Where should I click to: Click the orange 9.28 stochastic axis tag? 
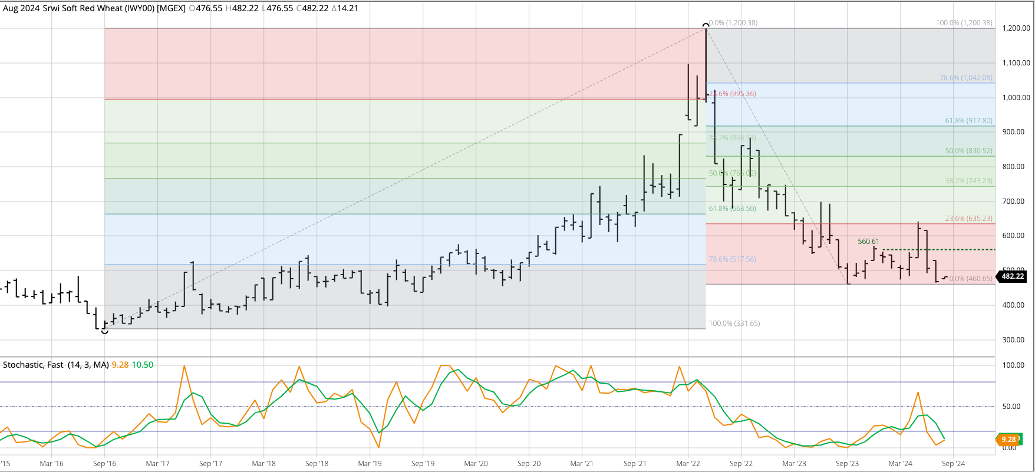(x=1008, y=440)
